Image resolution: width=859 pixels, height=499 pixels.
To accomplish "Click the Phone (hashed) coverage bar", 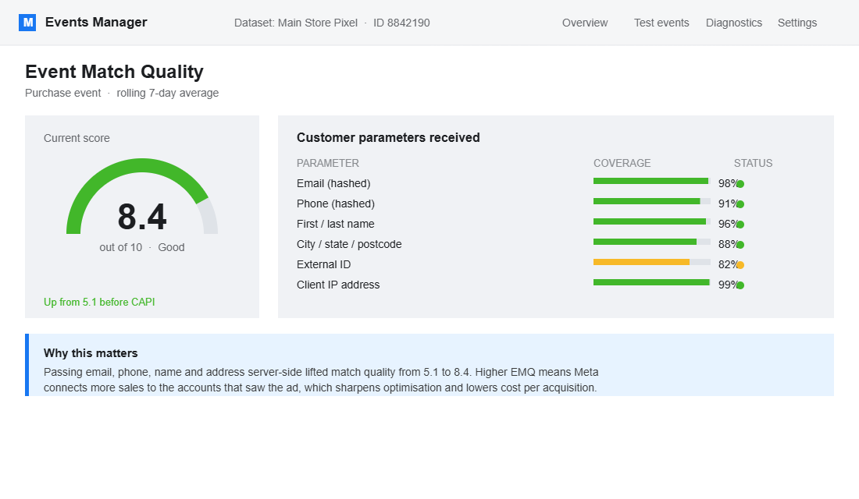I will [652, 201].
